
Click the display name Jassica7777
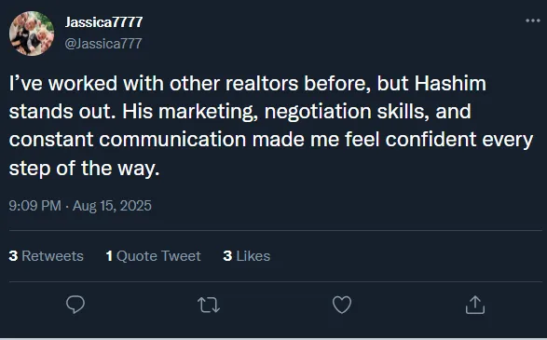(103, 22)
